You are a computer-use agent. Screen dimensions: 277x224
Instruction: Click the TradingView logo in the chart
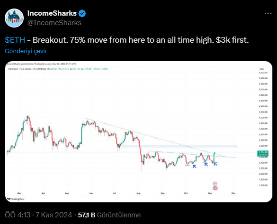[x=16, y=199]
